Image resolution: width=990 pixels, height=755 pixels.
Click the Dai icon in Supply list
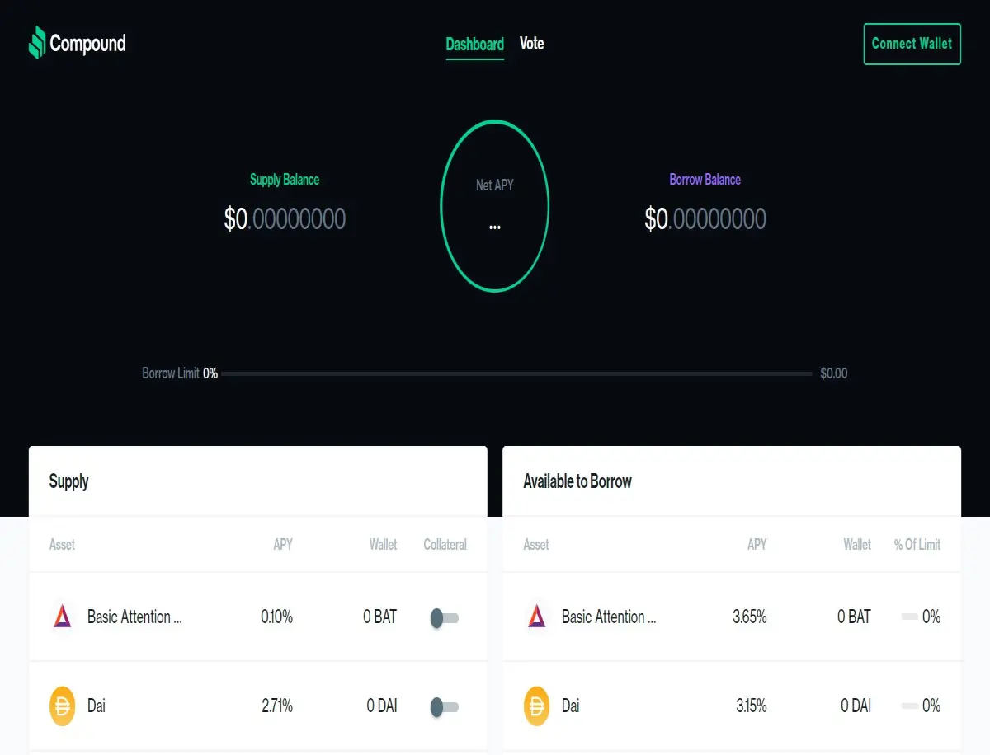tap(62, 706)
